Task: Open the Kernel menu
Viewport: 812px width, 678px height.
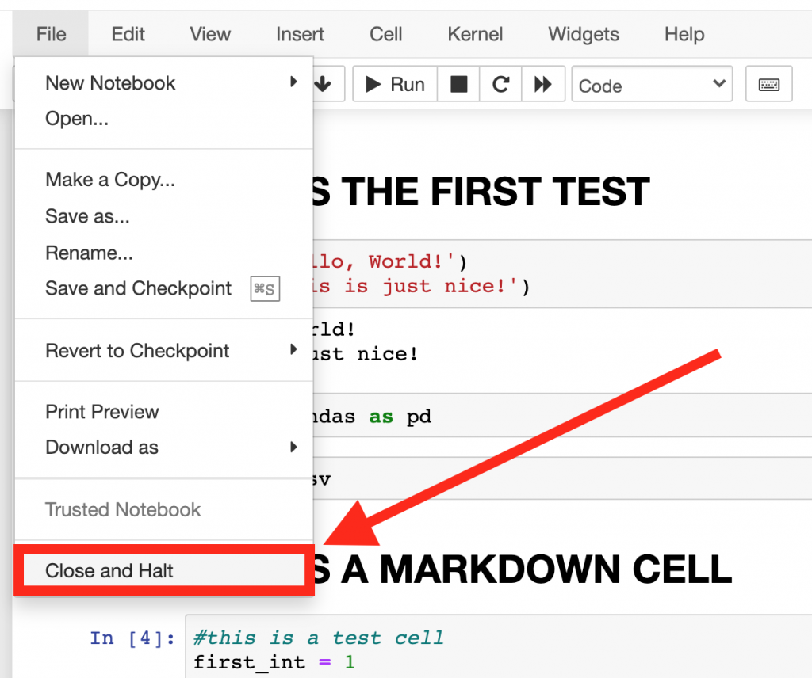Action: 475,34
